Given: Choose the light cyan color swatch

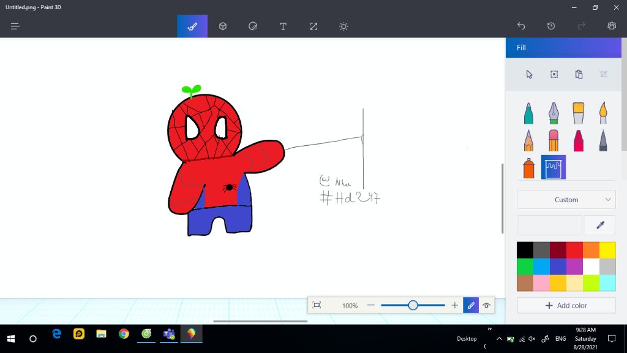Looking at the screenshot, I should click(607, 283).
